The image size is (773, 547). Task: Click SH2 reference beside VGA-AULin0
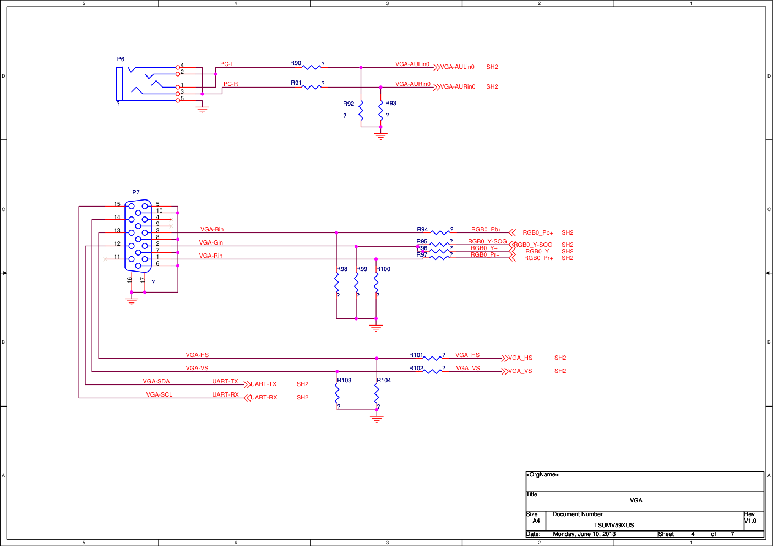coord(492,67)
